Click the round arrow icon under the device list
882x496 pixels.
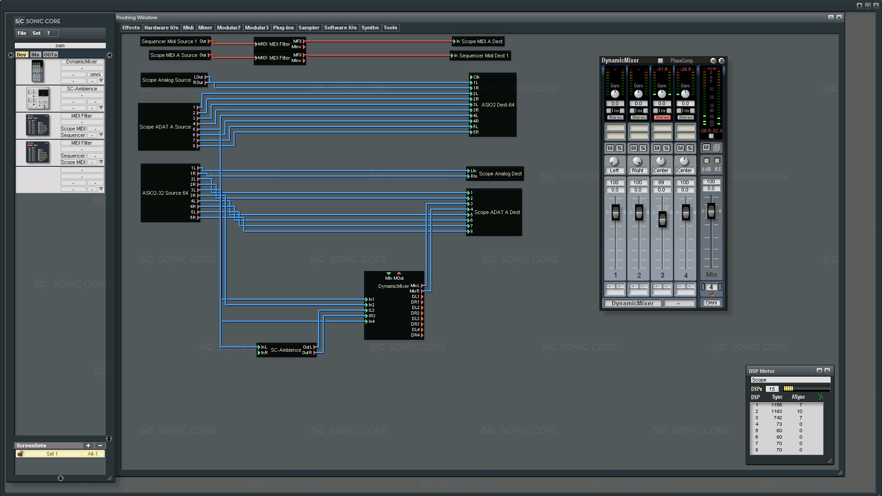[109, 439]
